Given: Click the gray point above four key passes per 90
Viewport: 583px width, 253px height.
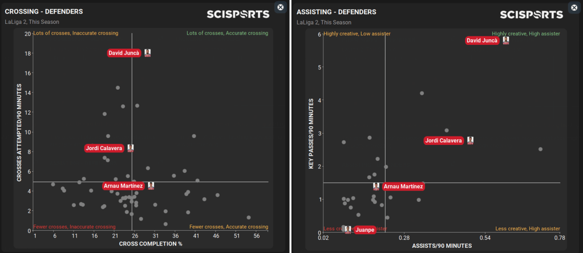Looking at the screenshot, I should [x=422, y=93].
